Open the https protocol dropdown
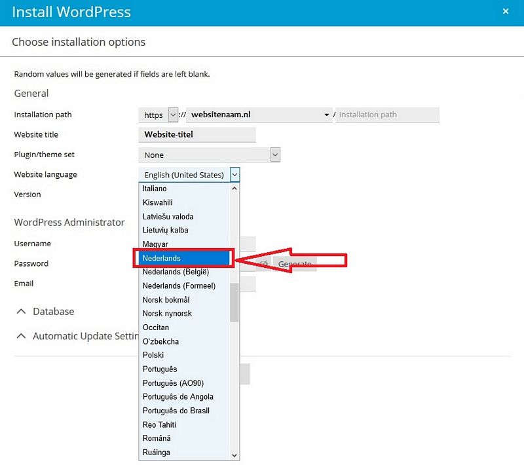 click(x=158, y=115)
